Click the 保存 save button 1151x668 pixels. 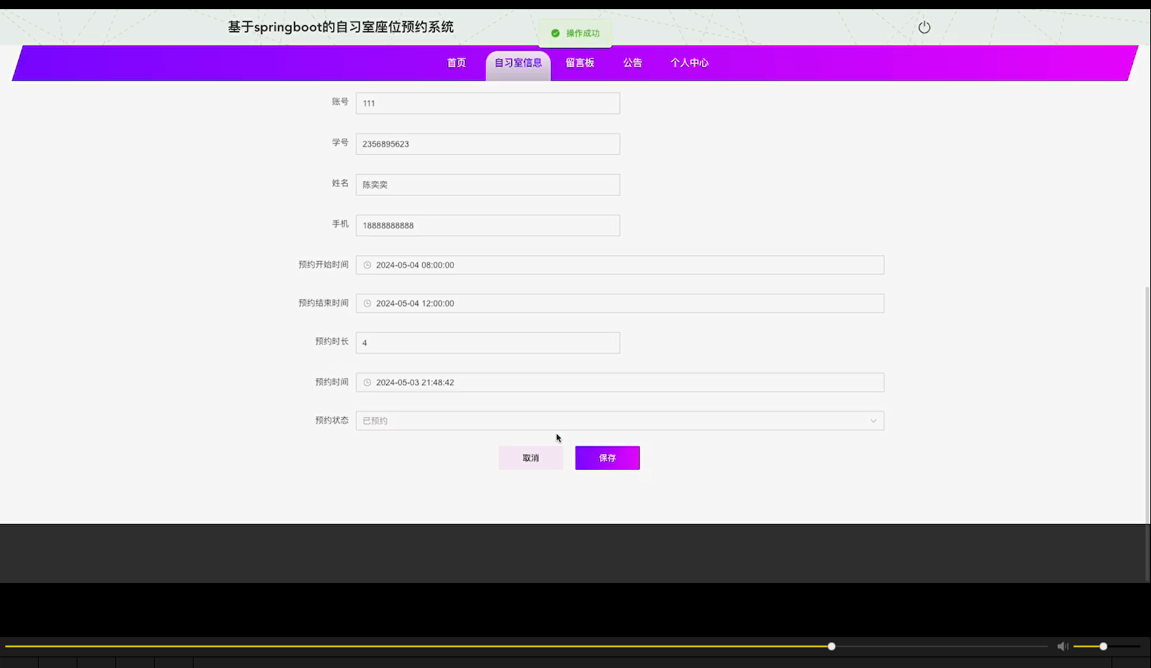(607, 457)
